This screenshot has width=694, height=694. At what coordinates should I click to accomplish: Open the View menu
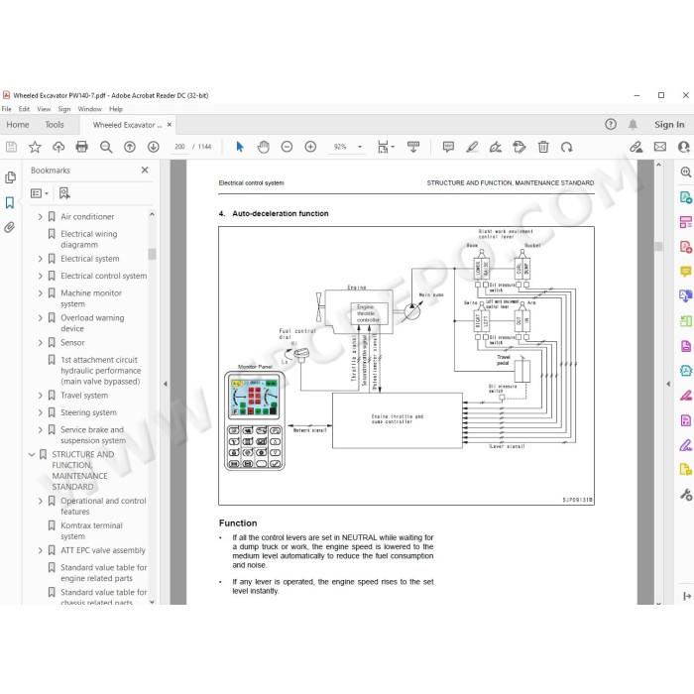[44, 109]
